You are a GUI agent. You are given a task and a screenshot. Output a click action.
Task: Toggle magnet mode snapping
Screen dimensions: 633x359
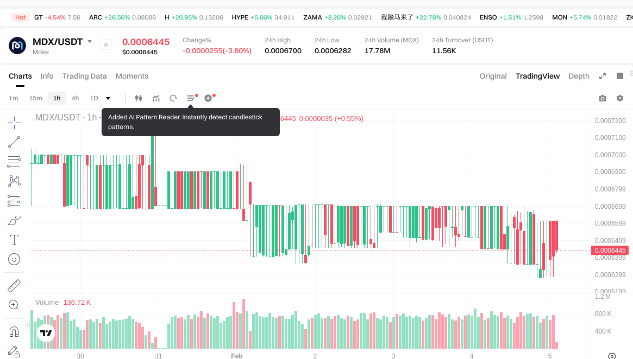pos(14,331)
